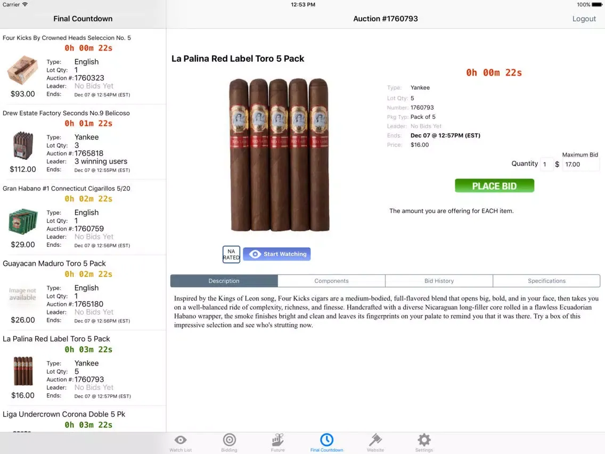The width and height of the screenshot is (605, 454).
Task: Tap auction number 1765818 in list
Action: [89, 153]
